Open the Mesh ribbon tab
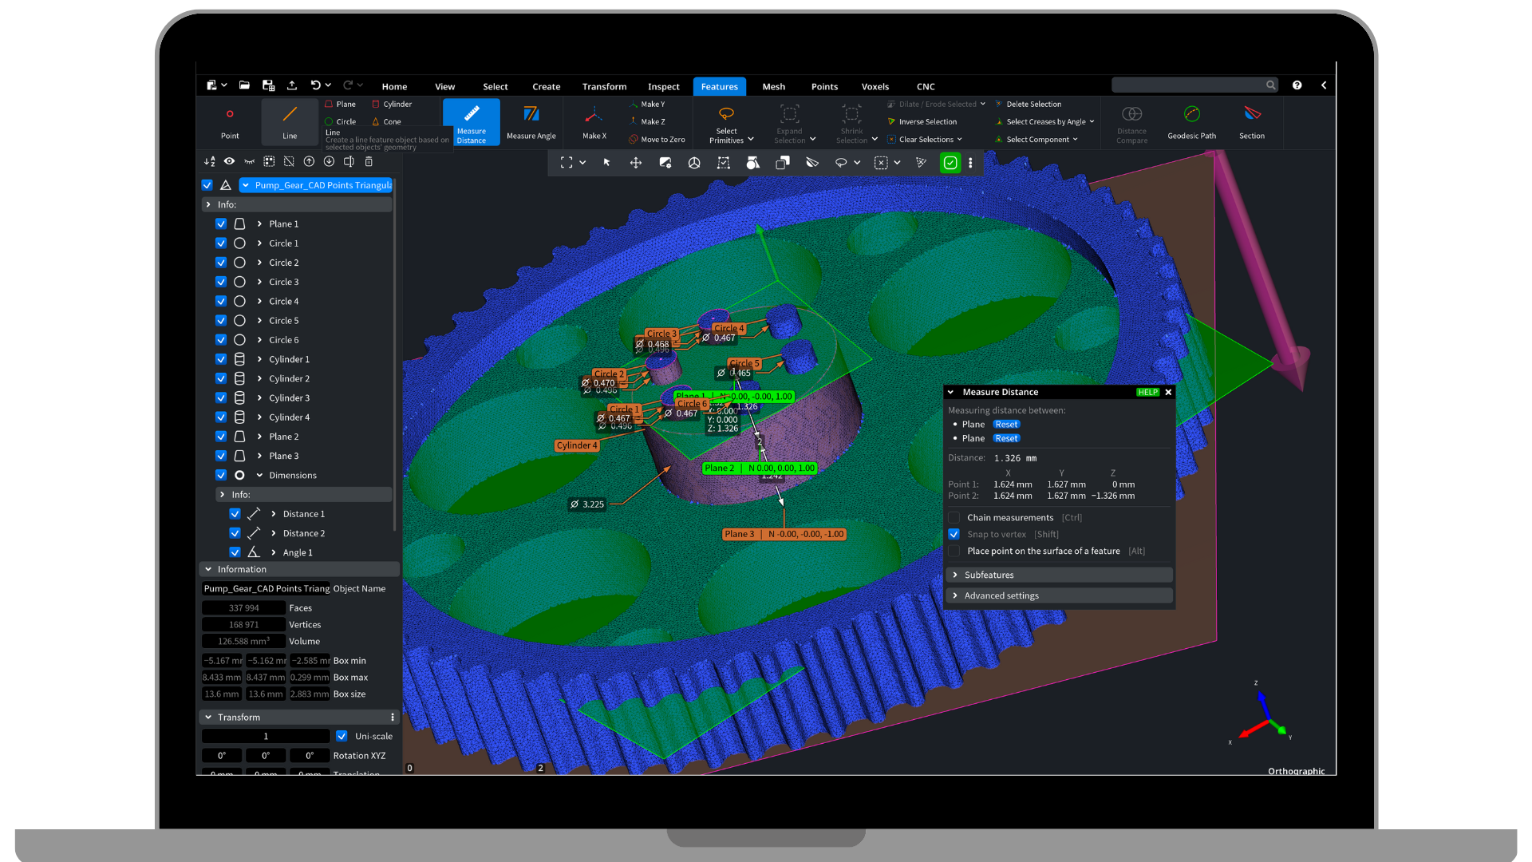Screen dimensions: 1532x862 point(773,87)
